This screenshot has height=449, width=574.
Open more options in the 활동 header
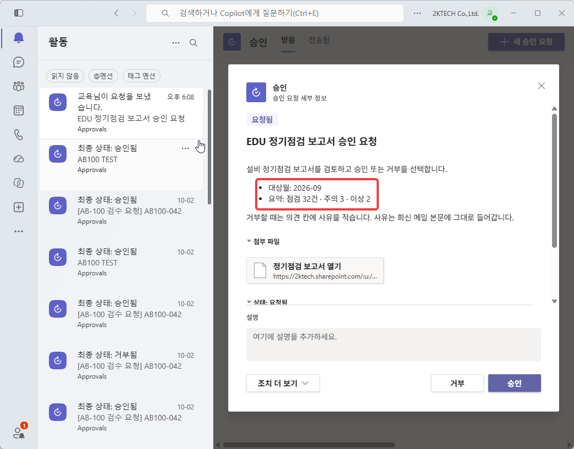[x=176, y=43]
